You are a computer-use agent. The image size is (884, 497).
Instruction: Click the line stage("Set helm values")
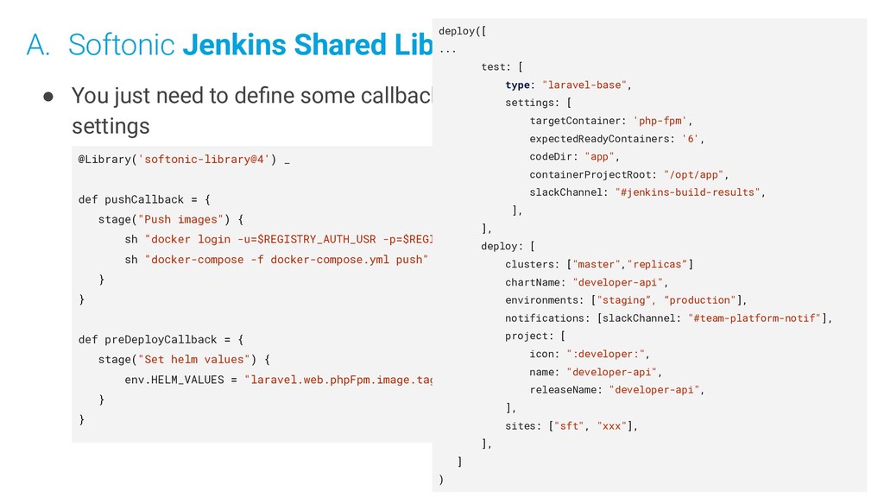pos(184,360)
